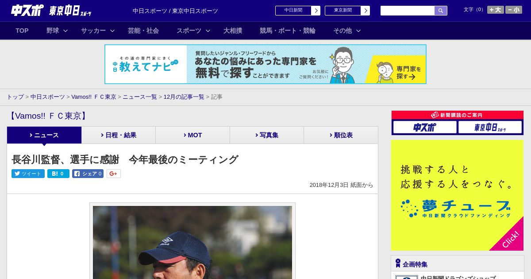
Task: Share article on Google+ button
Action: click(114, 174)
